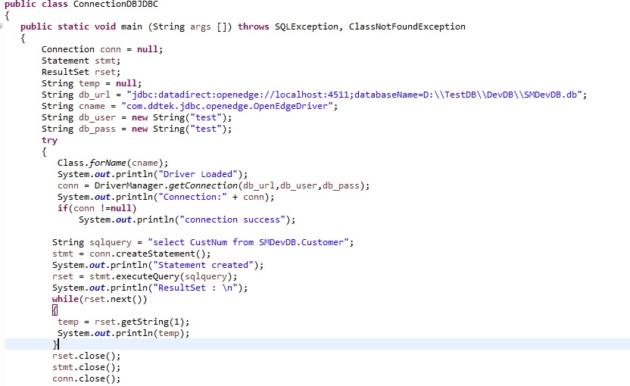Click the while(rset.next()) loop header
The width and height of the screenshot is (630, 386).
(100, 299)
